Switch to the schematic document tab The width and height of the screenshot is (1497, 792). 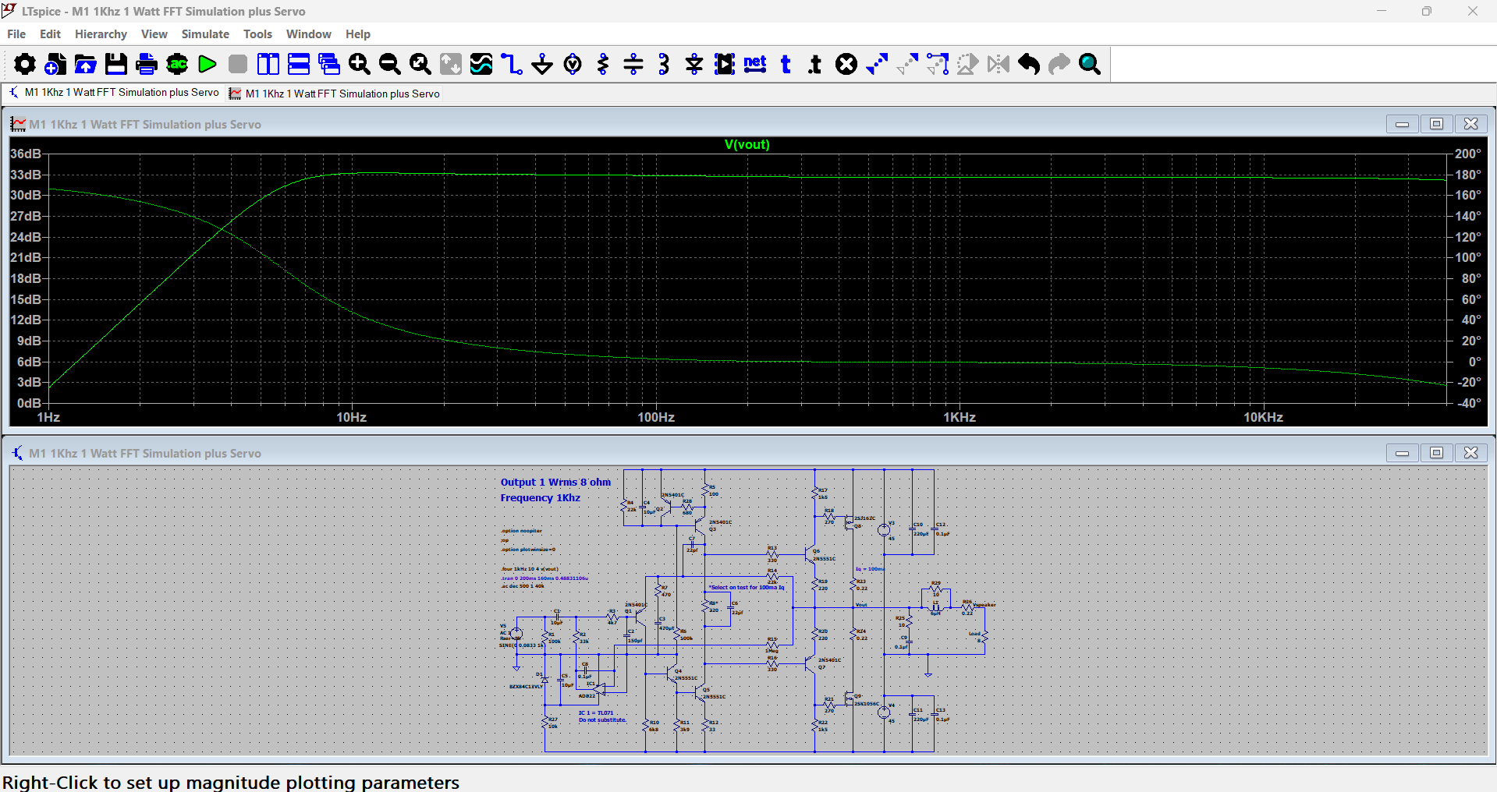pos(114,93)
